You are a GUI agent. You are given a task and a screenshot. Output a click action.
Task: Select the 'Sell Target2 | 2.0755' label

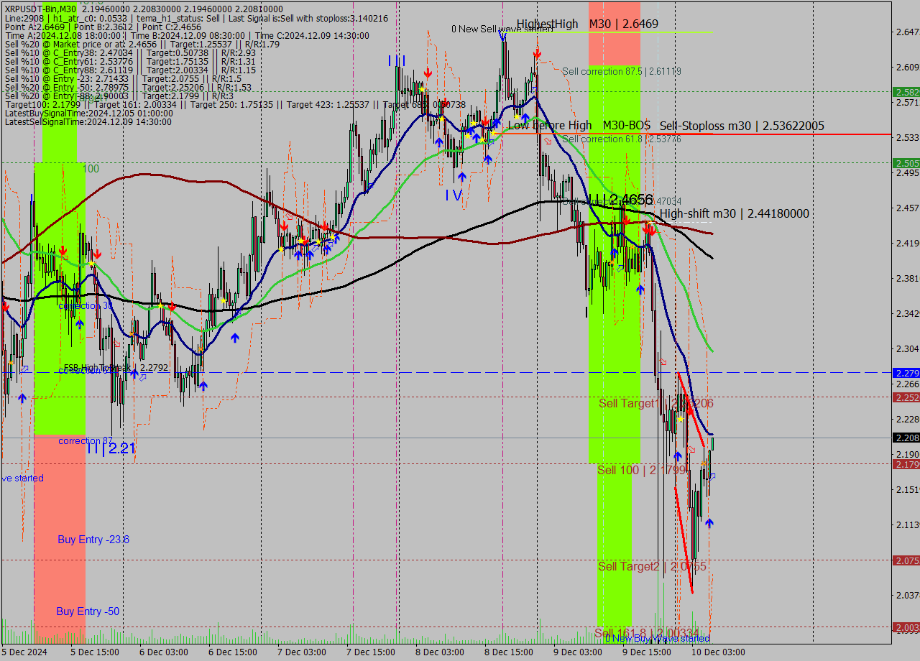point(652,567)
